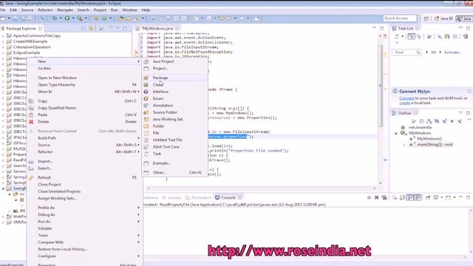The width and height of the screenshot is (473, 266).
Task: Expand the ApacheCommonsFileCopy project
Action: point(3,35)
